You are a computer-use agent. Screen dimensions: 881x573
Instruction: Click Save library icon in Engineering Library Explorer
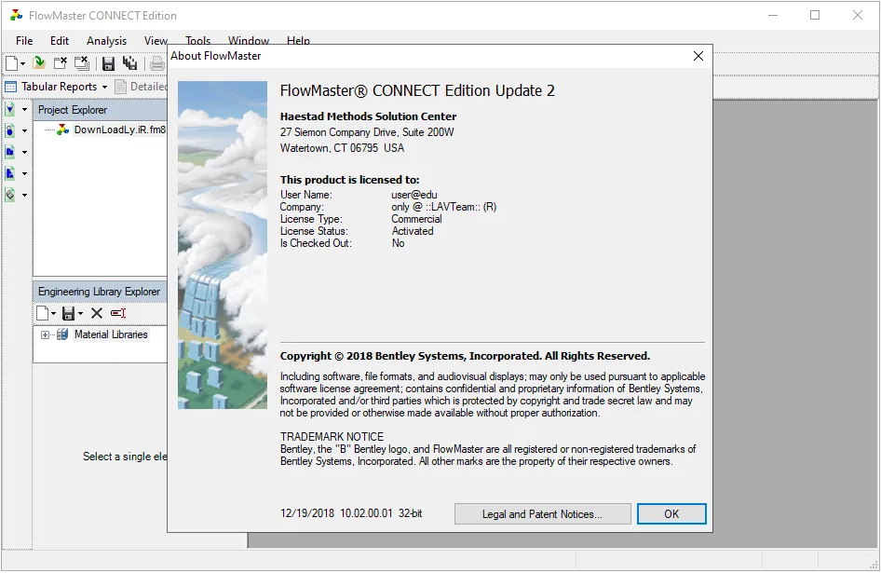(69, 313)
